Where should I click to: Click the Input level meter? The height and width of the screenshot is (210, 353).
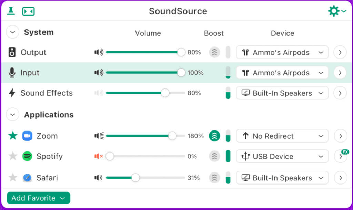point(228,73)
